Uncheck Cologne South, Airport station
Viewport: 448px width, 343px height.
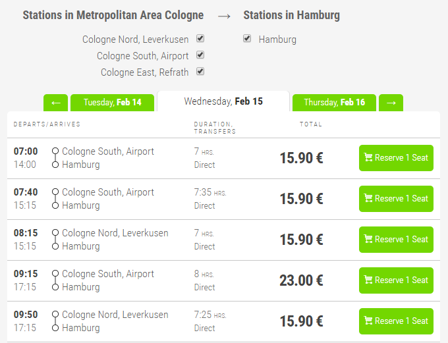[x=200, y=55]
